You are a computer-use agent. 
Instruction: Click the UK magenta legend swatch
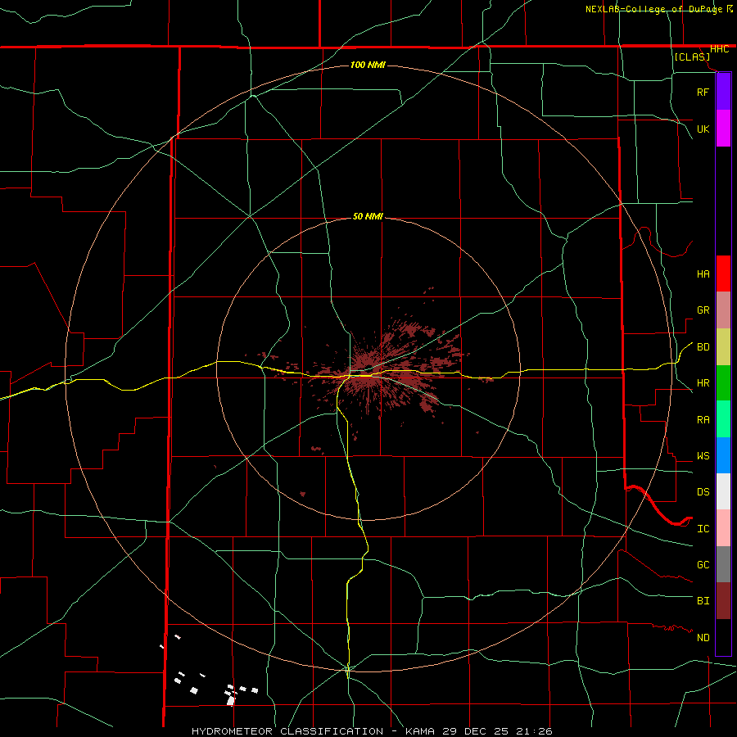coord(723,129)
